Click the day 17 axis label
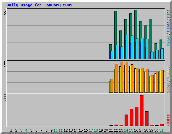Image resolution: width=172 pixels, height=134 pixels. (91, 130)
